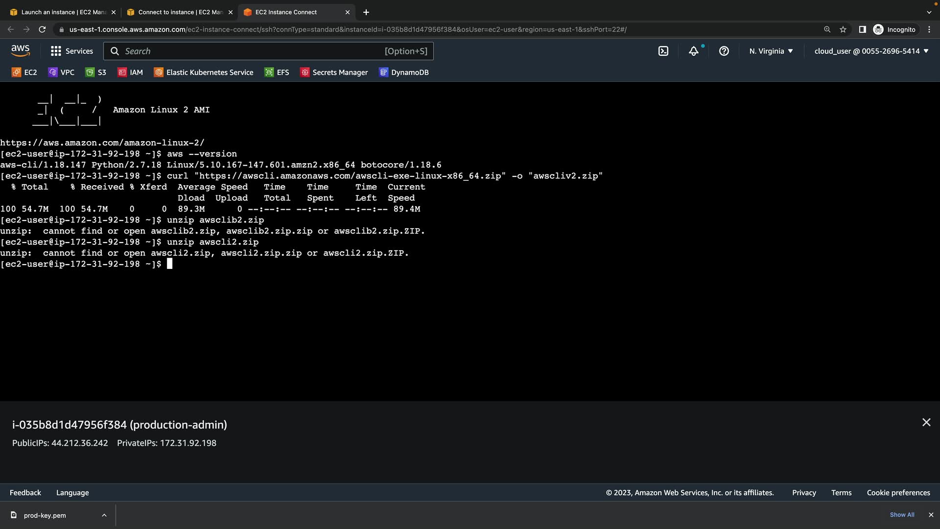
Task: Click the Show All downloads button
Action: (x=902, y=515)
